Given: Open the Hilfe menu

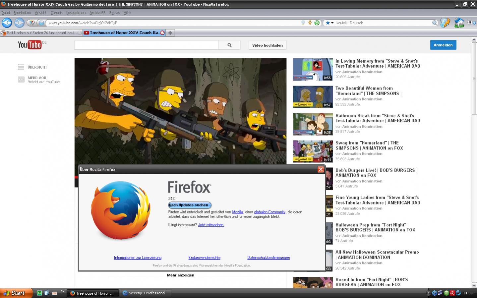Looking at the screenshot, I should tap(127, 13).
